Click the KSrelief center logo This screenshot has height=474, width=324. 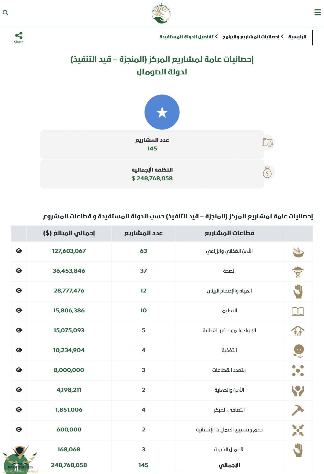(161, 13)
